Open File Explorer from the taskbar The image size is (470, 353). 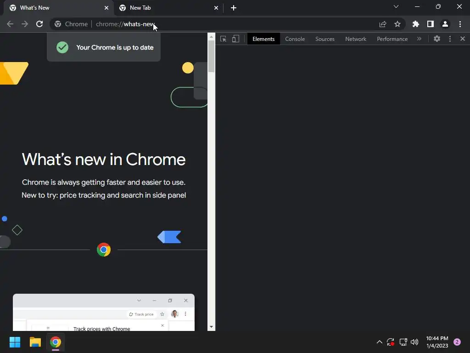tap(35, 342)
